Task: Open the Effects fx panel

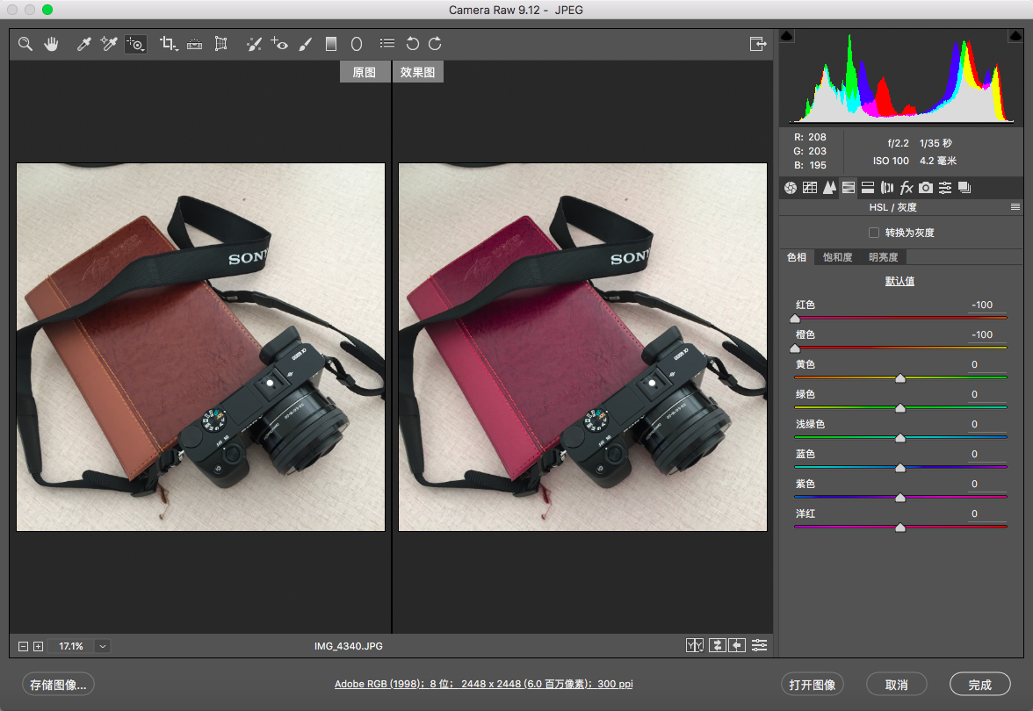Action: pyautogui.click(x=907, y=188)
